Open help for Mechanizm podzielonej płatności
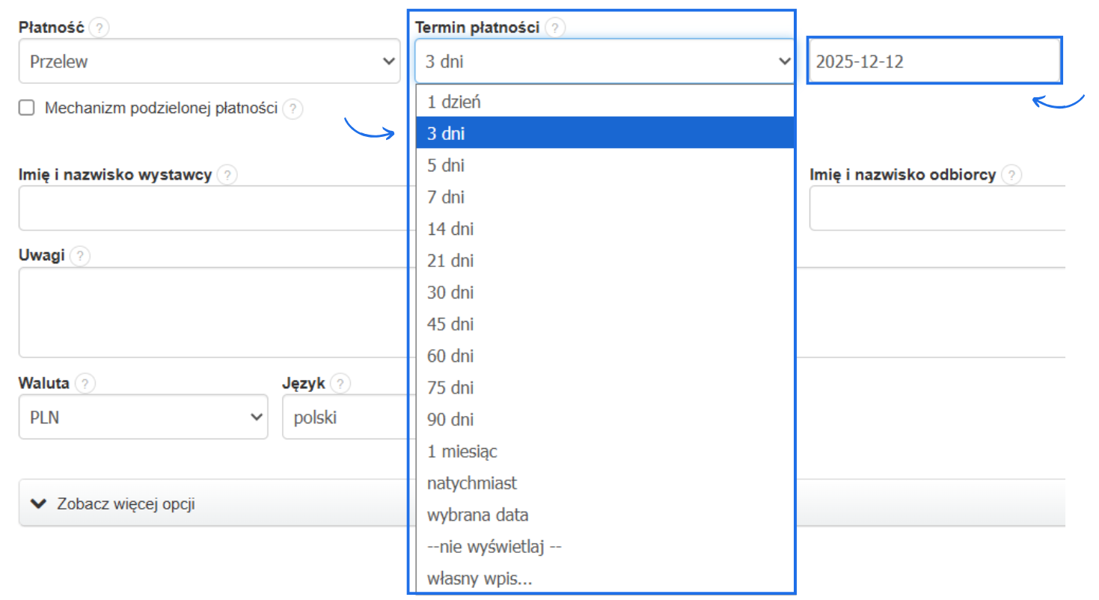Image resolution: width=1099 pixels, height=600 pixels. 293,109
